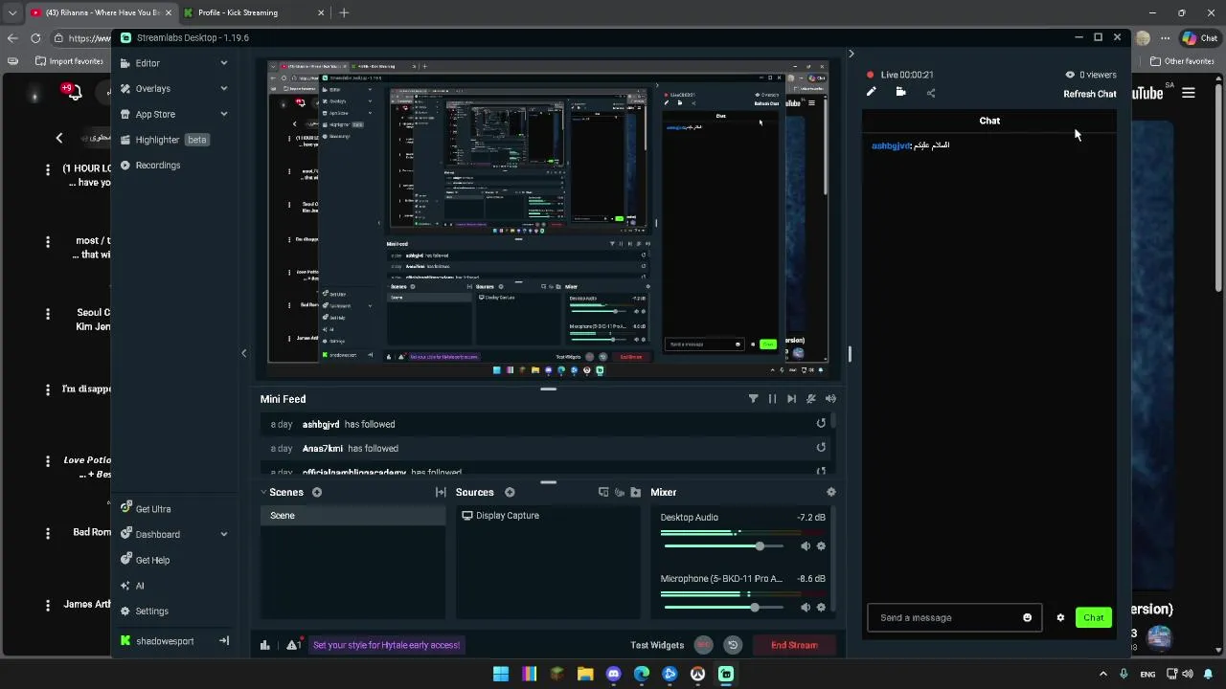Open Mixer advanced audio settings gear
1226x689 pixels.
pyautogui.click(x=830, y=492)
